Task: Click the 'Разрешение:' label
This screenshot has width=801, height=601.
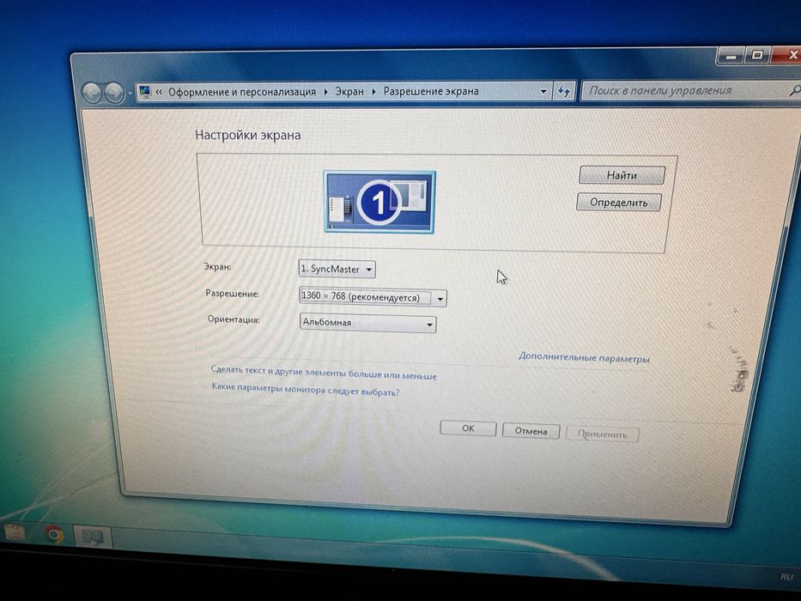Action: pyautogui.click(x=232, y=294)
